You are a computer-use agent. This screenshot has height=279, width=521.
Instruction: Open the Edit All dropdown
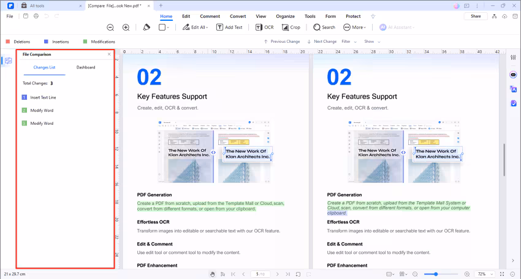(x=196, y=28)
